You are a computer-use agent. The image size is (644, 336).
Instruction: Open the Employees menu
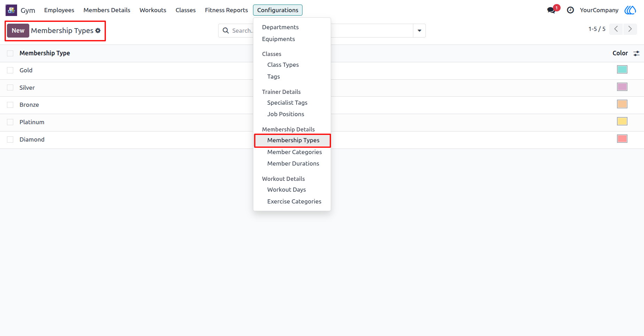point(59,10)
